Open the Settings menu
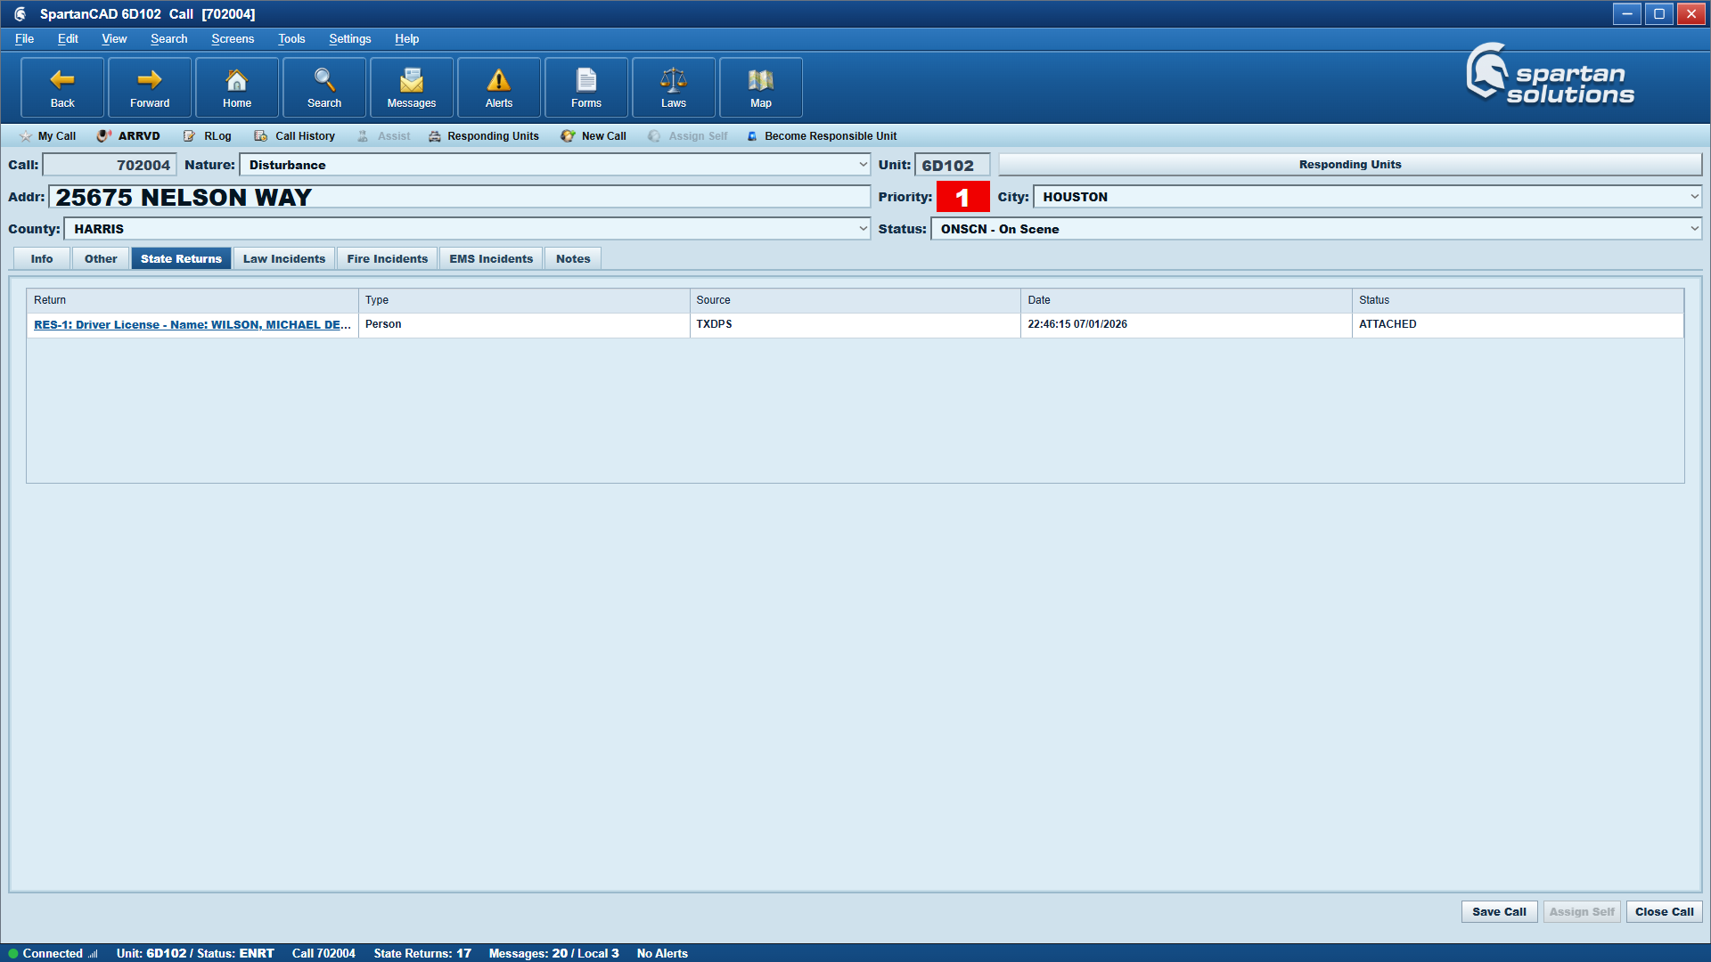 coord(349,38)
